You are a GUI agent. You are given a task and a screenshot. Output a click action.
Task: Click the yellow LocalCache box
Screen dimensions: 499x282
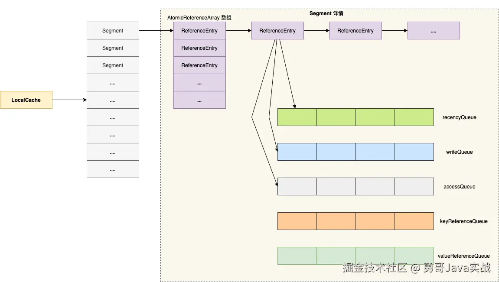coord(26,100)
